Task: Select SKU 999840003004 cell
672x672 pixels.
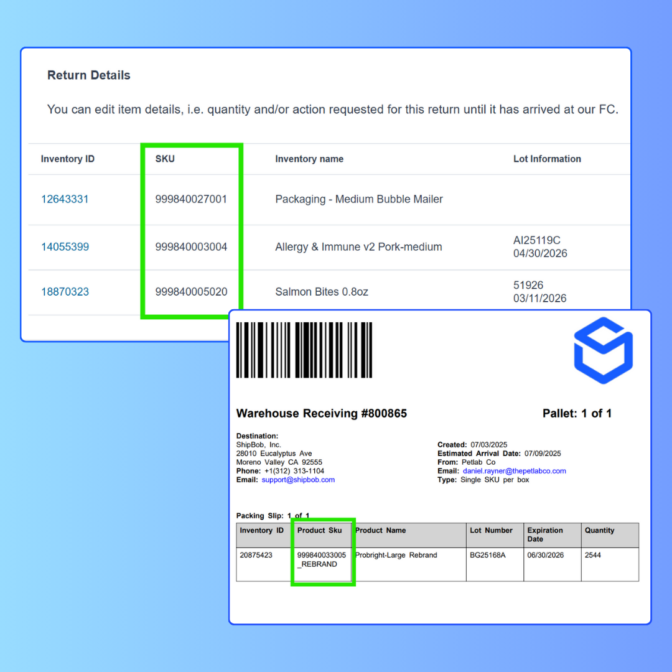Action: coord(191,246)
